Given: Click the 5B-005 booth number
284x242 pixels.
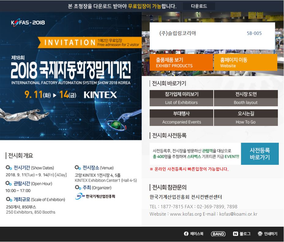Looking at the screenshot, I should point(254,33).
